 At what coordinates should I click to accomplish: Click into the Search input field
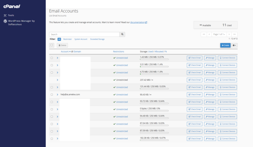point(84,34)
